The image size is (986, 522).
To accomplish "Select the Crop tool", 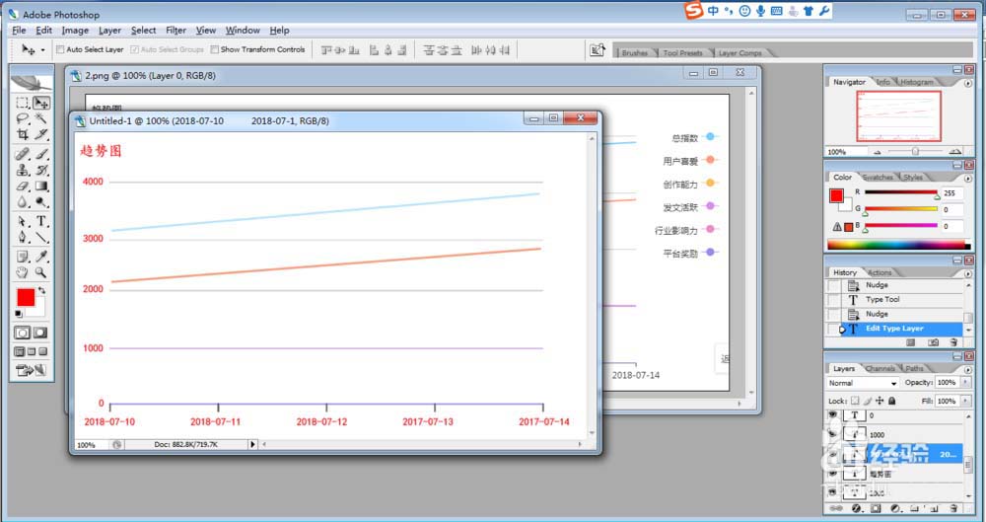I will point(22,134).
